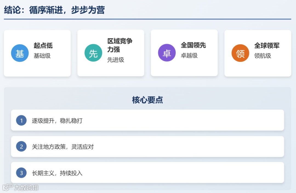
Task: Click the text 长期主义，持续投入
Action: coord(57,173)
